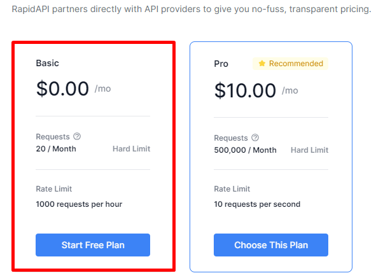Click the Choose This Plan button
The height and width of the screenshot is (280, 376).
click(x=271, y=245)
